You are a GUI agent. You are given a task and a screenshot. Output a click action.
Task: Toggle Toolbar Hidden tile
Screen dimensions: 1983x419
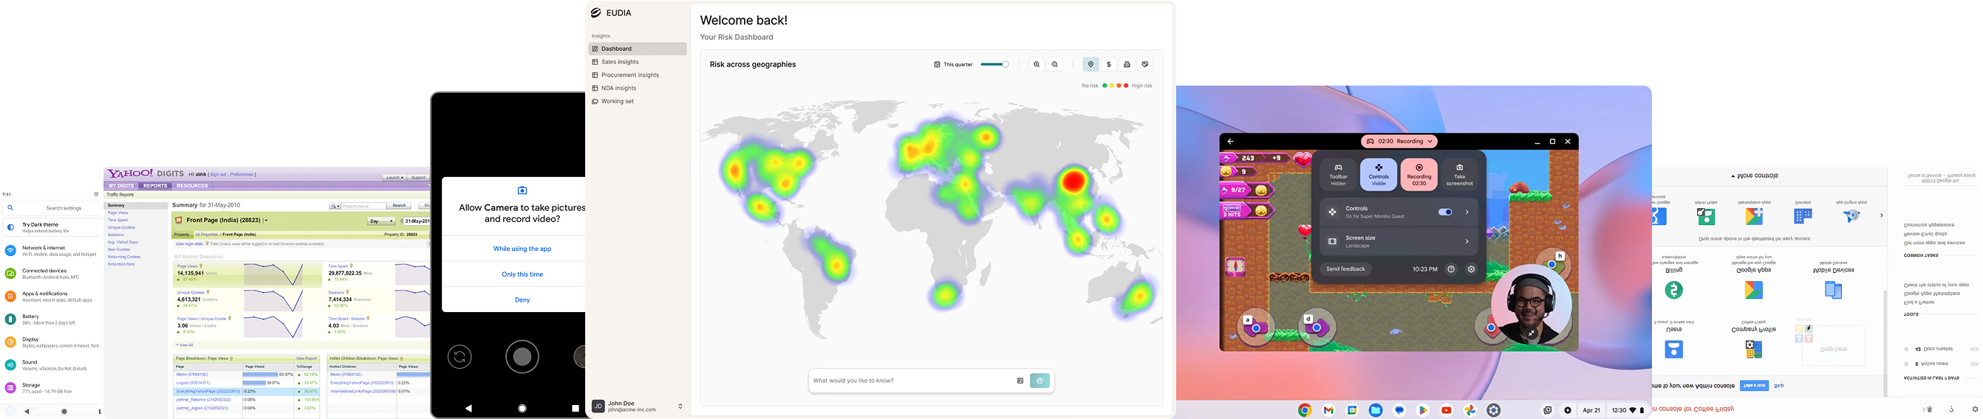point(1338,175)
